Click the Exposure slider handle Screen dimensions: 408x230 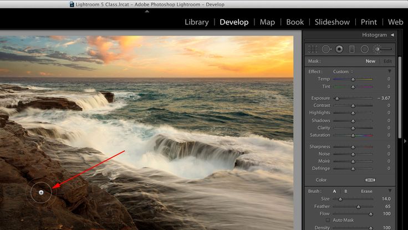click(336, 98)
